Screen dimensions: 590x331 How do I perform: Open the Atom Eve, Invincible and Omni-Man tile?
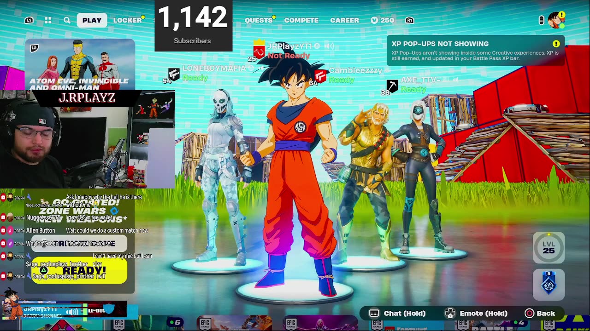coord(80,65)
